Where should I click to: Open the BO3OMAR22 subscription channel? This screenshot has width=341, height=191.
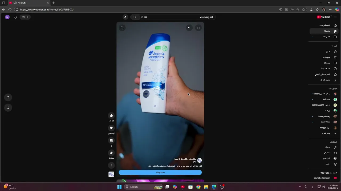coord(324,105)
